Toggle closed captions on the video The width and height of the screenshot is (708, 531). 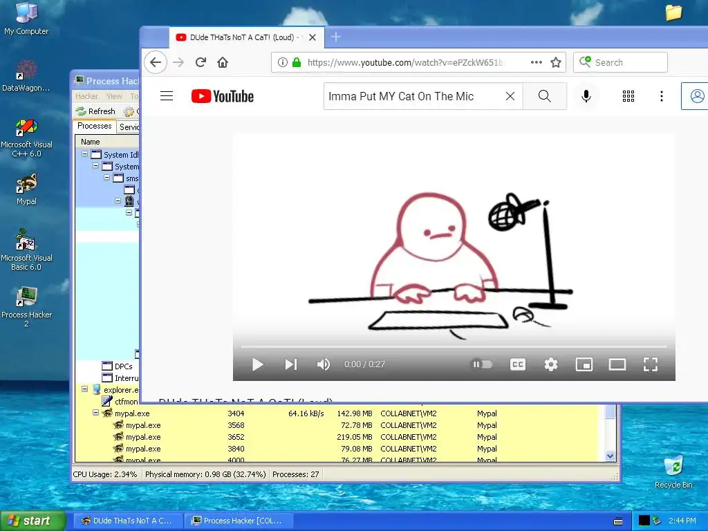[x=517, y=364]
